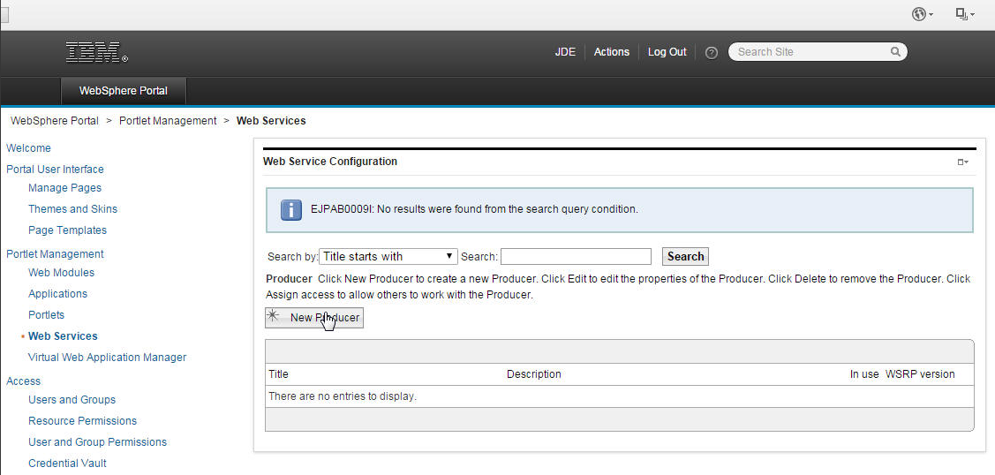Click in the Search Site box
995x475 pixels.
click(x=810, y=52)
